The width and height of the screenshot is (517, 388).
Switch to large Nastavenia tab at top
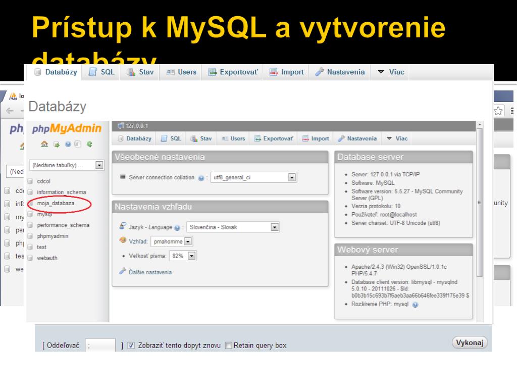340,72
